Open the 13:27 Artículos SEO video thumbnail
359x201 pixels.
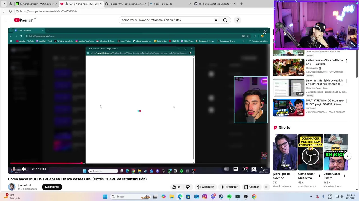pyautogui.click(x=289, y=88)
